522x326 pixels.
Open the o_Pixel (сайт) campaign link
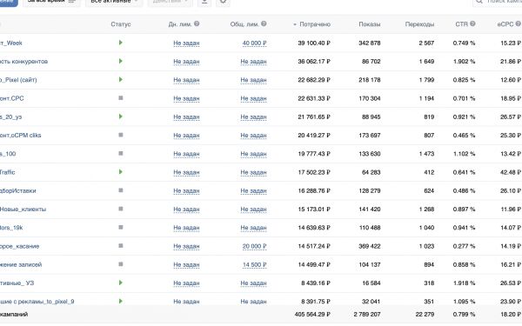pyautogui.click(x=18, y=80)
